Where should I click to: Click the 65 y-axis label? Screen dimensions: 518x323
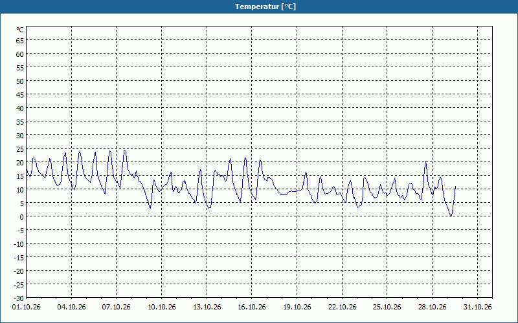(x=20, y=40)
